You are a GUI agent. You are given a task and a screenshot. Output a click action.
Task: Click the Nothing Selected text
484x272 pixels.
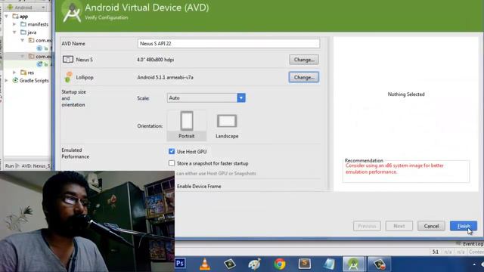406,94
